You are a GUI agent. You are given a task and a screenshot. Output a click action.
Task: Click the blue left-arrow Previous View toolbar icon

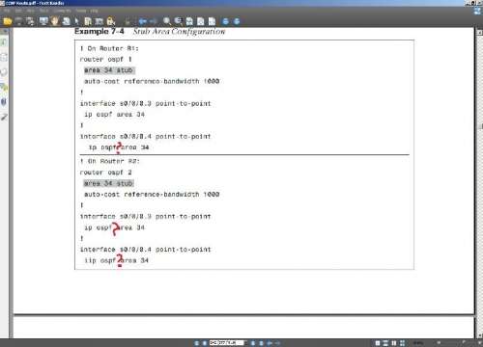coord(143,21)
